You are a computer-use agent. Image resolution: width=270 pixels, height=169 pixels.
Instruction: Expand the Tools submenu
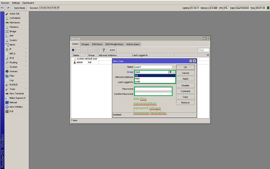coord(17,89)
